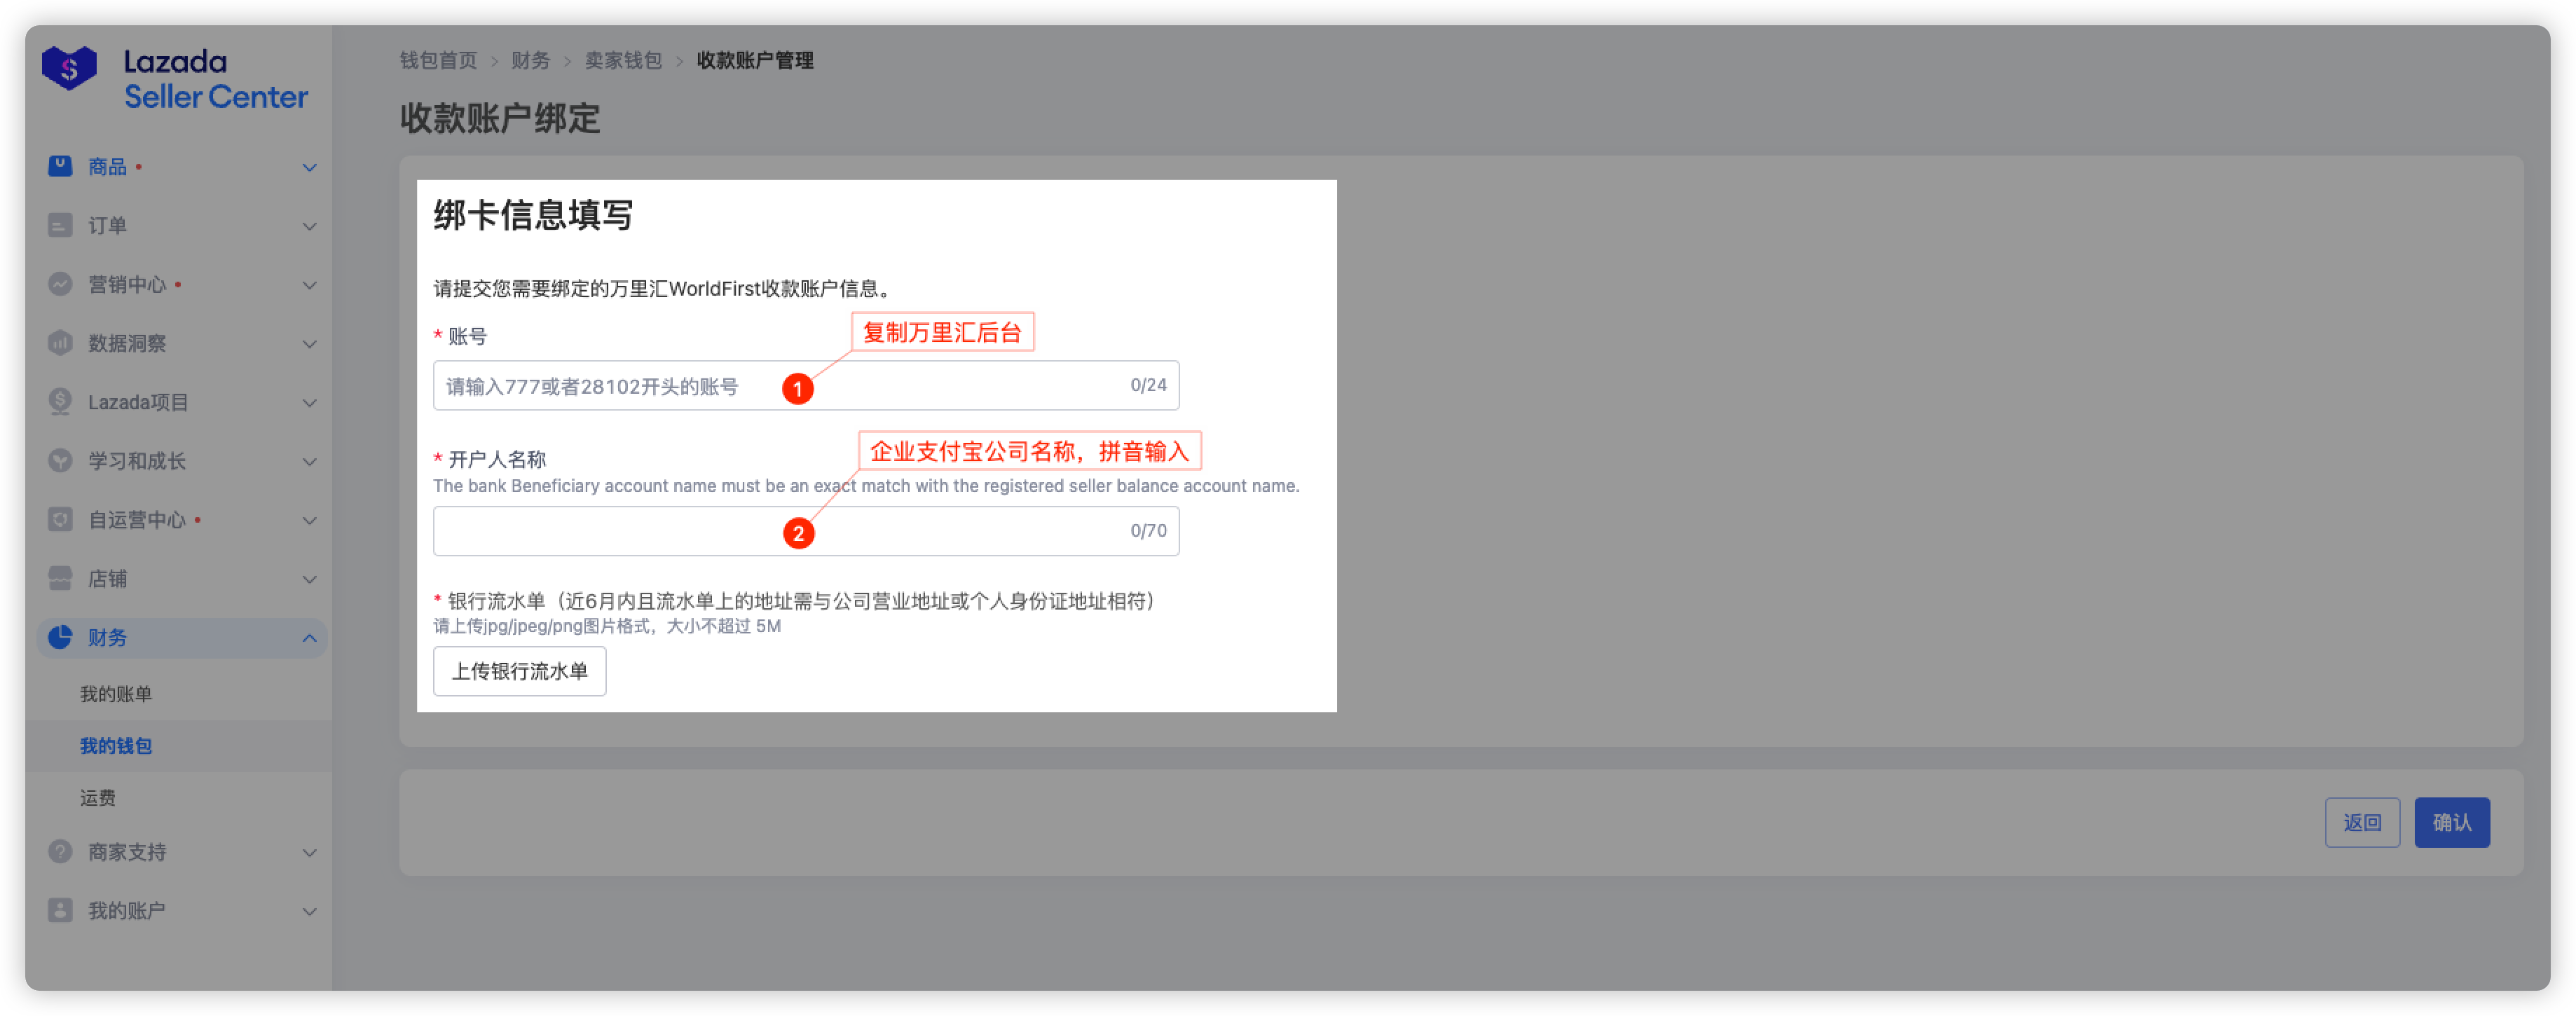Click the 店铺 store icon
2576x1016 pixels.
(60, 578)
